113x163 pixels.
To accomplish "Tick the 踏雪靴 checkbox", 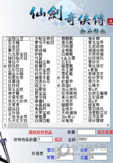I will point(59,66).
